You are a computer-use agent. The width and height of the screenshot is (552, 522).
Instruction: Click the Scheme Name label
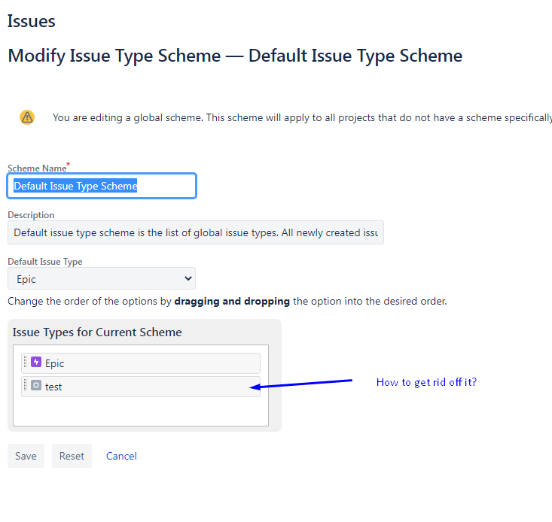37,168
